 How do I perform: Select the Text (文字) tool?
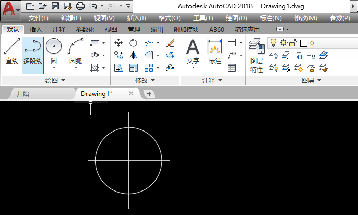[x=193, y=52]
